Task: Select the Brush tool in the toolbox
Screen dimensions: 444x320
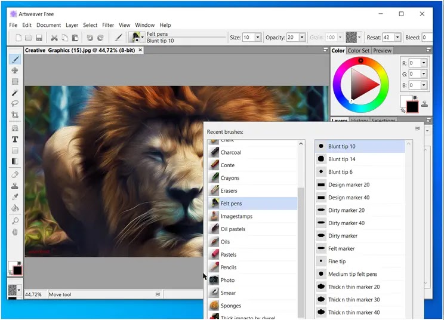Action: tap(15, 59)
